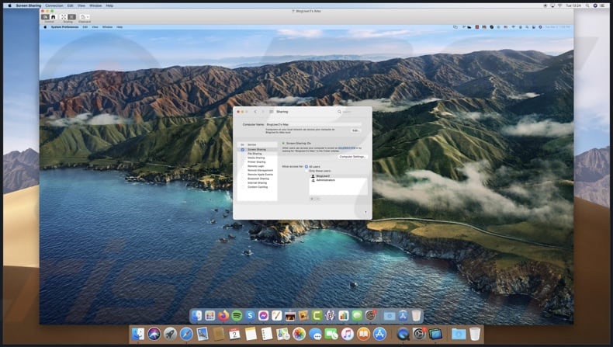
Task: Tick the Screen Sharing service checkbox
Action: (x=242, y=150)
